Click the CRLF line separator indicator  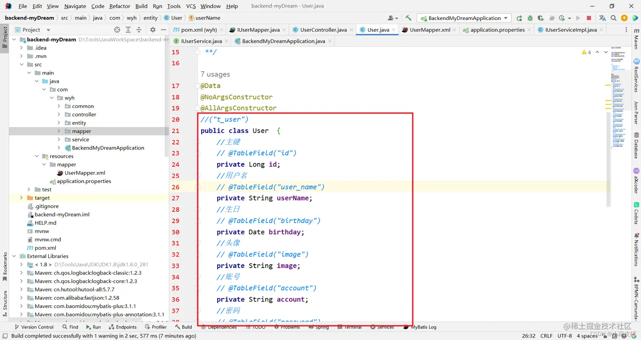tap(546, 336)
